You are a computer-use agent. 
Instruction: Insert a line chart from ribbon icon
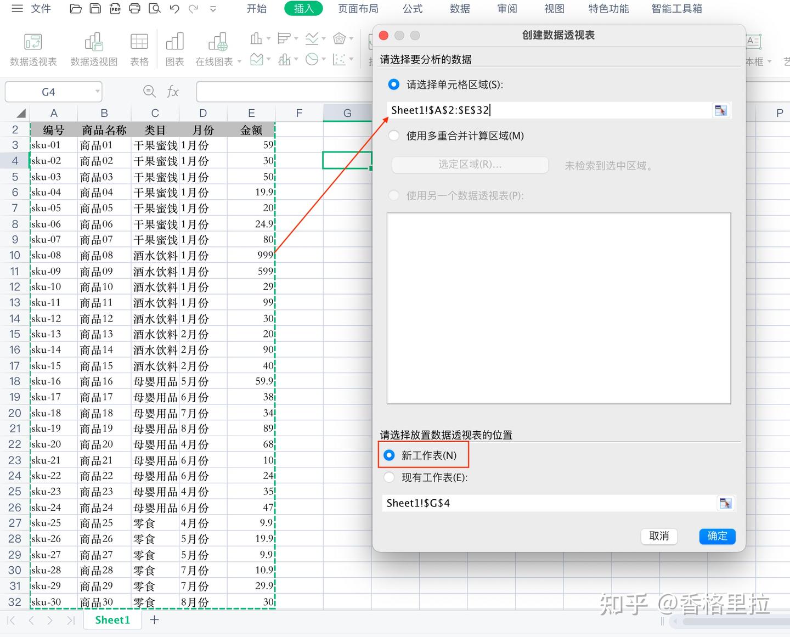pos(312,38)
